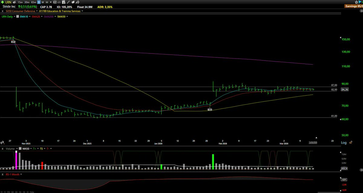This screenshot has height=193, width=363.
Task: Toggle the TS indicator in the volume pane
Action: point(41,149)
